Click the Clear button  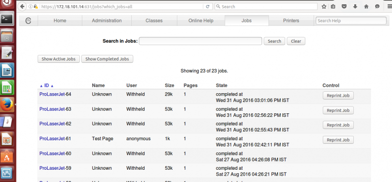(x=296, y=41)
